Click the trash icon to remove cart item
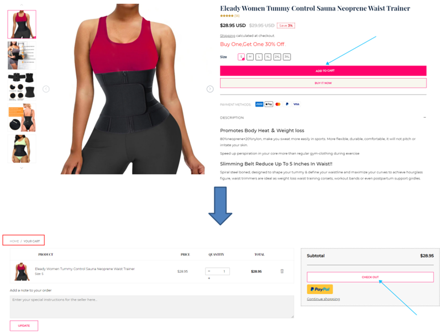This screenshot has height=333, width=442. click(x=282, y=271)
